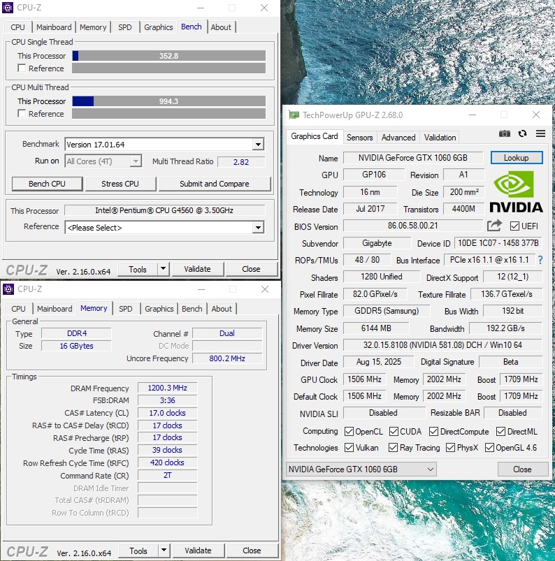Click the Driver Version field
Viewport: 555px width, 561px height.
click(x=442, y=345)
